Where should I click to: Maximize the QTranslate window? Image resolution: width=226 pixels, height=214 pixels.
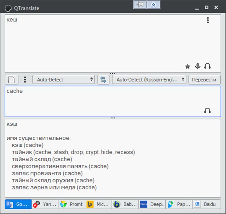207,7
